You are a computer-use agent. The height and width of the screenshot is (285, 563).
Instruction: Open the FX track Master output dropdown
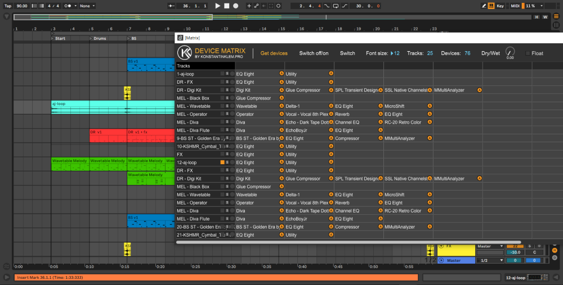pos(489,246)
